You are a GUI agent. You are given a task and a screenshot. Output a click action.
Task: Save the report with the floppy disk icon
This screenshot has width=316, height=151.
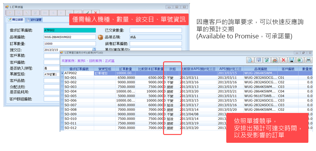coord(292,60)
